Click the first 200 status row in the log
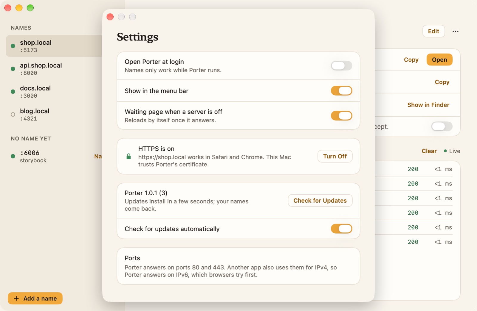This screenshot has width=477, height=311. 413,169
